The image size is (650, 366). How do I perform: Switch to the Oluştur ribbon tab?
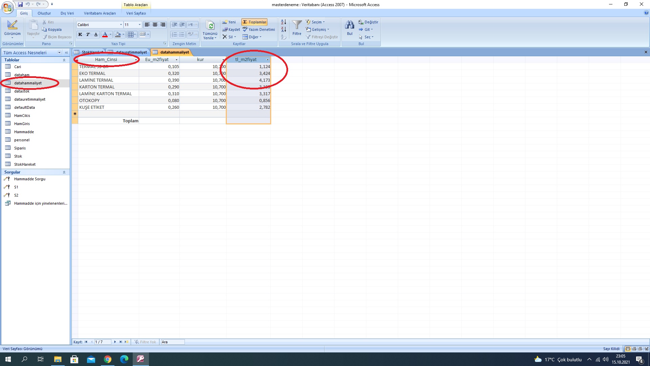44,13
